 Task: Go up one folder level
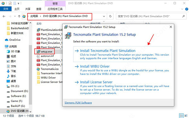click(19, 16)
